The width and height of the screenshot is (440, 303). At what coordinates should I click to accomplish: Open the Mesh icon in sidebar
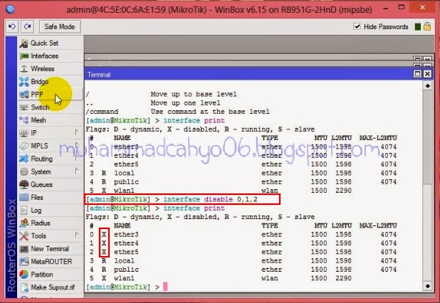click(x=24, y=120)
